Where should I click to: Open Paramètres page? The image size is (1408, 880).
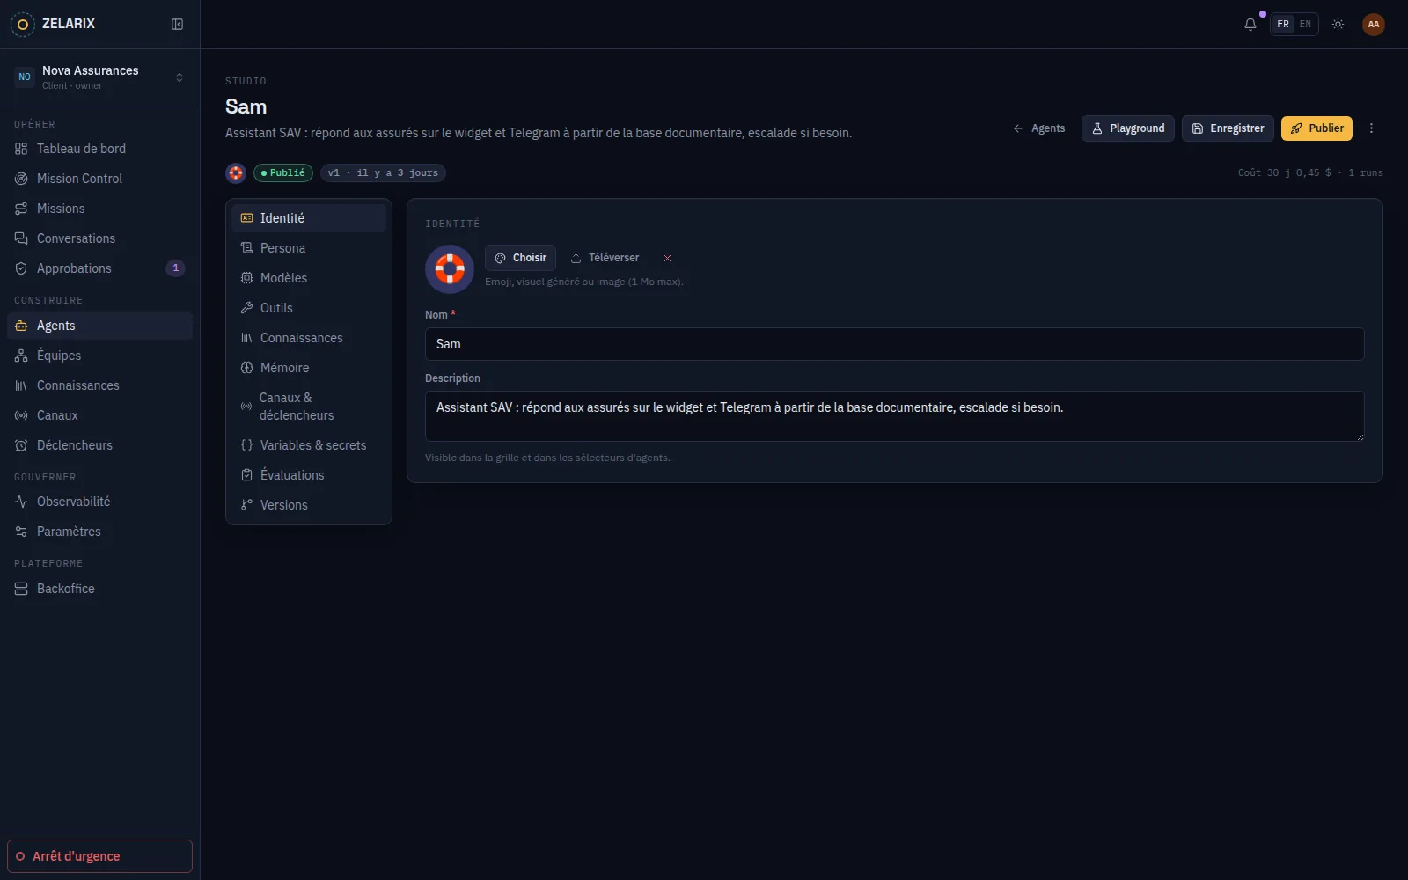99,532
